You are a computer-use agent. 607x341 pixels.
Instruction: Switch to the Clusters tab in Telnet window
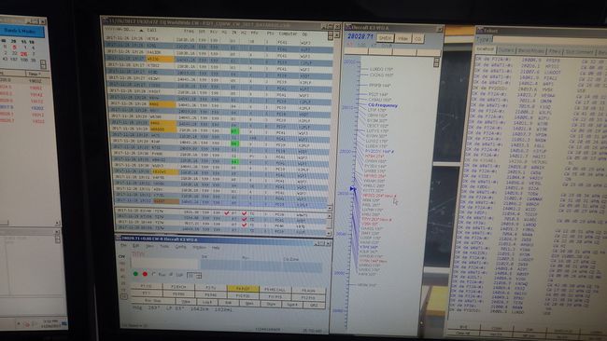506,50
